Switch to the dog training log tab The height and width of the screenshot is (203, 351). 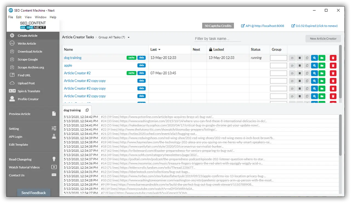[72, 110]
